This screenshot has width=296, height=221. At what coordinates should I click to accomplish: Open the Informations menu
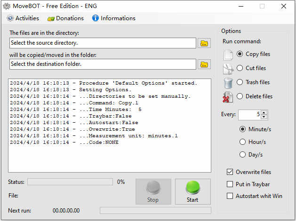[x=114, y=18]
